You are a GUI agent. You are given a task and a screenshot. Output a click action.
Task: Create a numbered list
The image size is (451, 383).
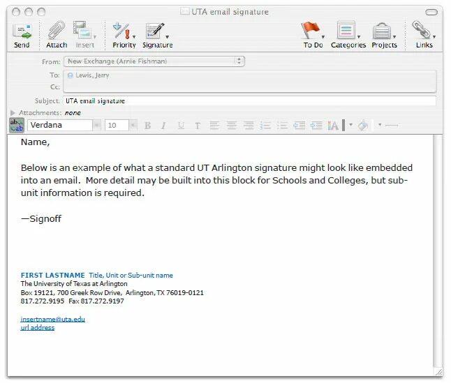[265, 126]
